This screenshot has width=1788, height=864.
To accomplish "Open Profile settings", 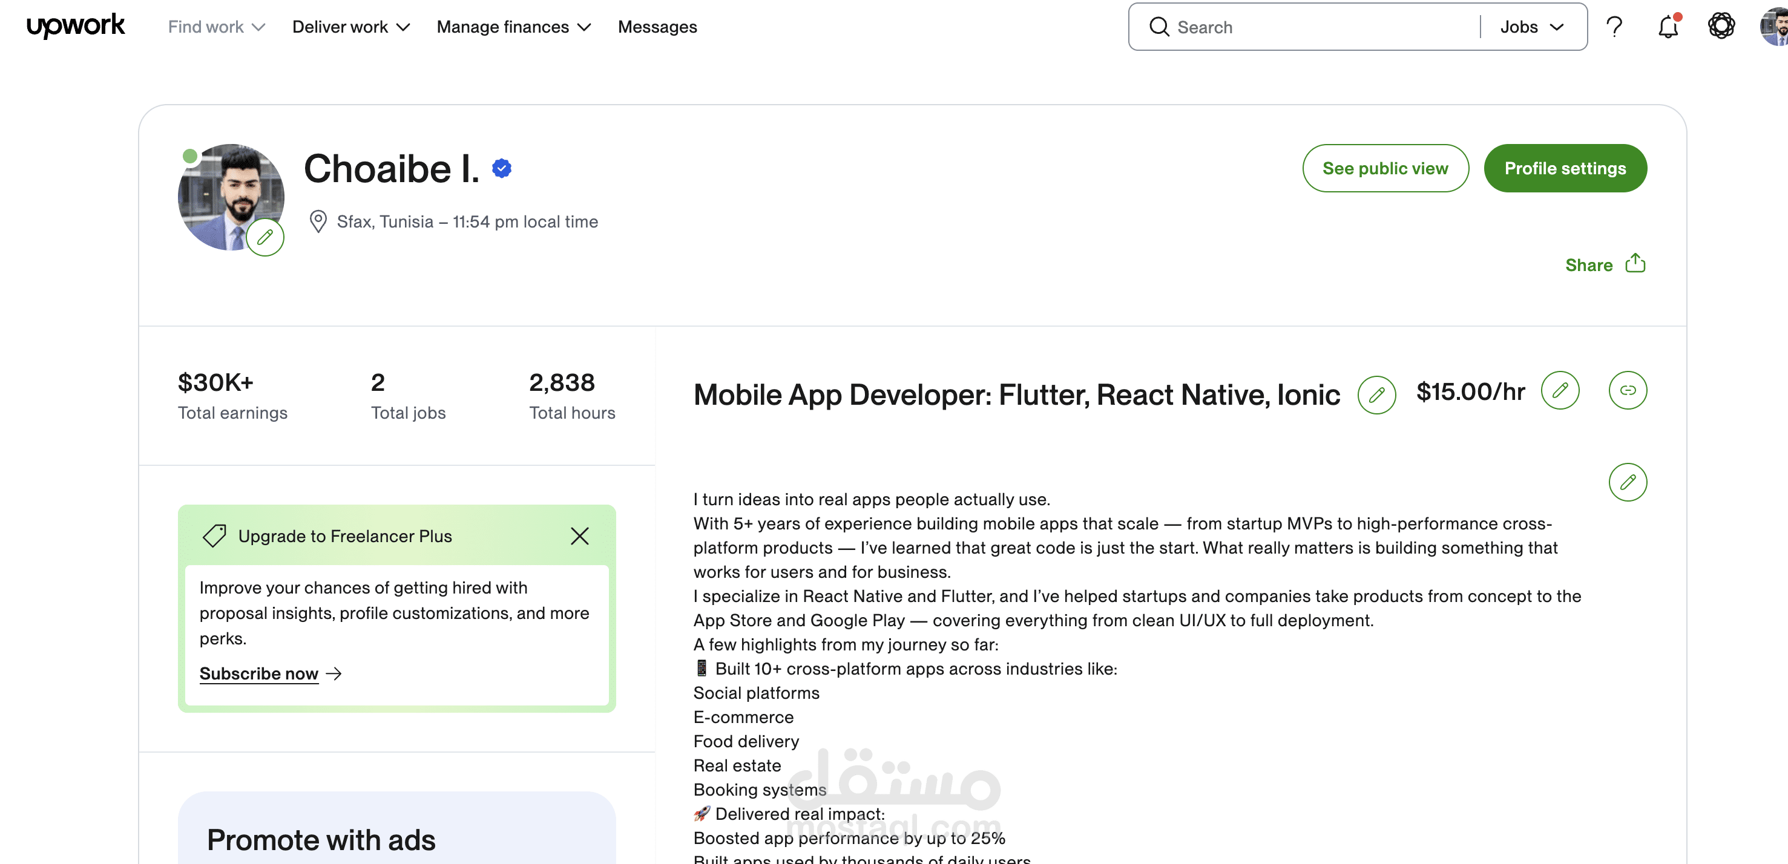I will pyautogui.click(x=1565, y=168).
